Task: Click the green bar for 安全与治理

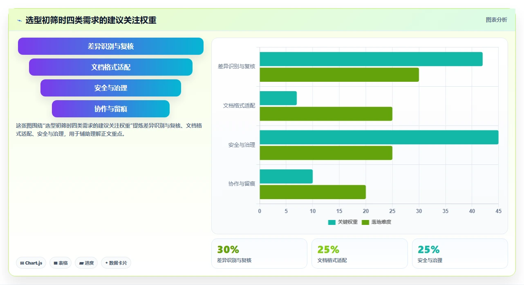Action: [x=326, y=153]
